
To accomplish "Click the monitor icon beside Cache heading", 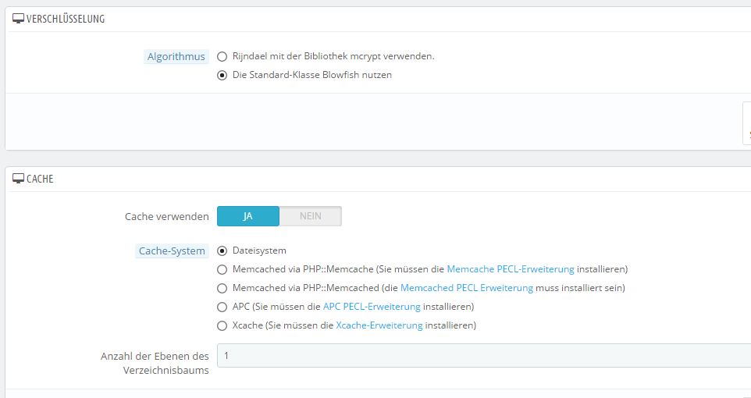I will [x=18, y=179].
